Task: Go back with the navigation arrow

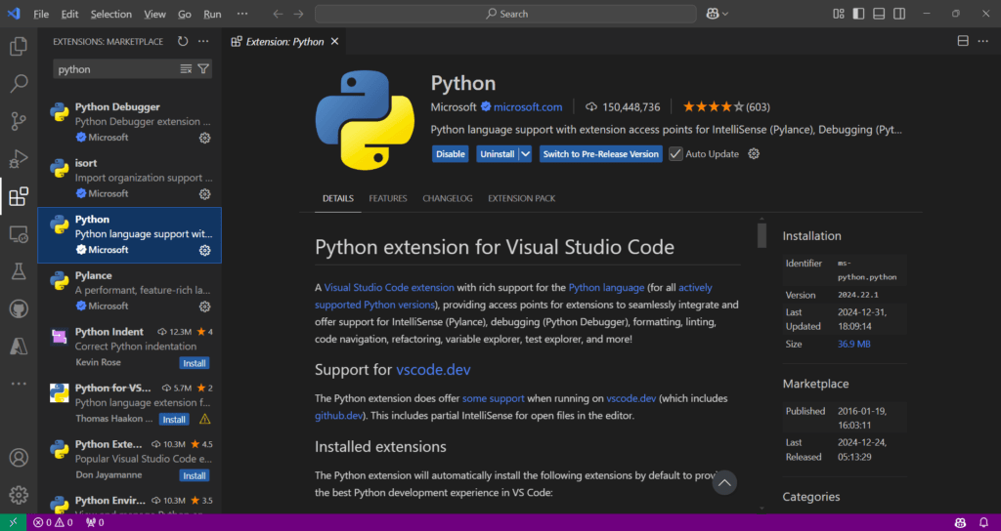Action: [278, 14]
